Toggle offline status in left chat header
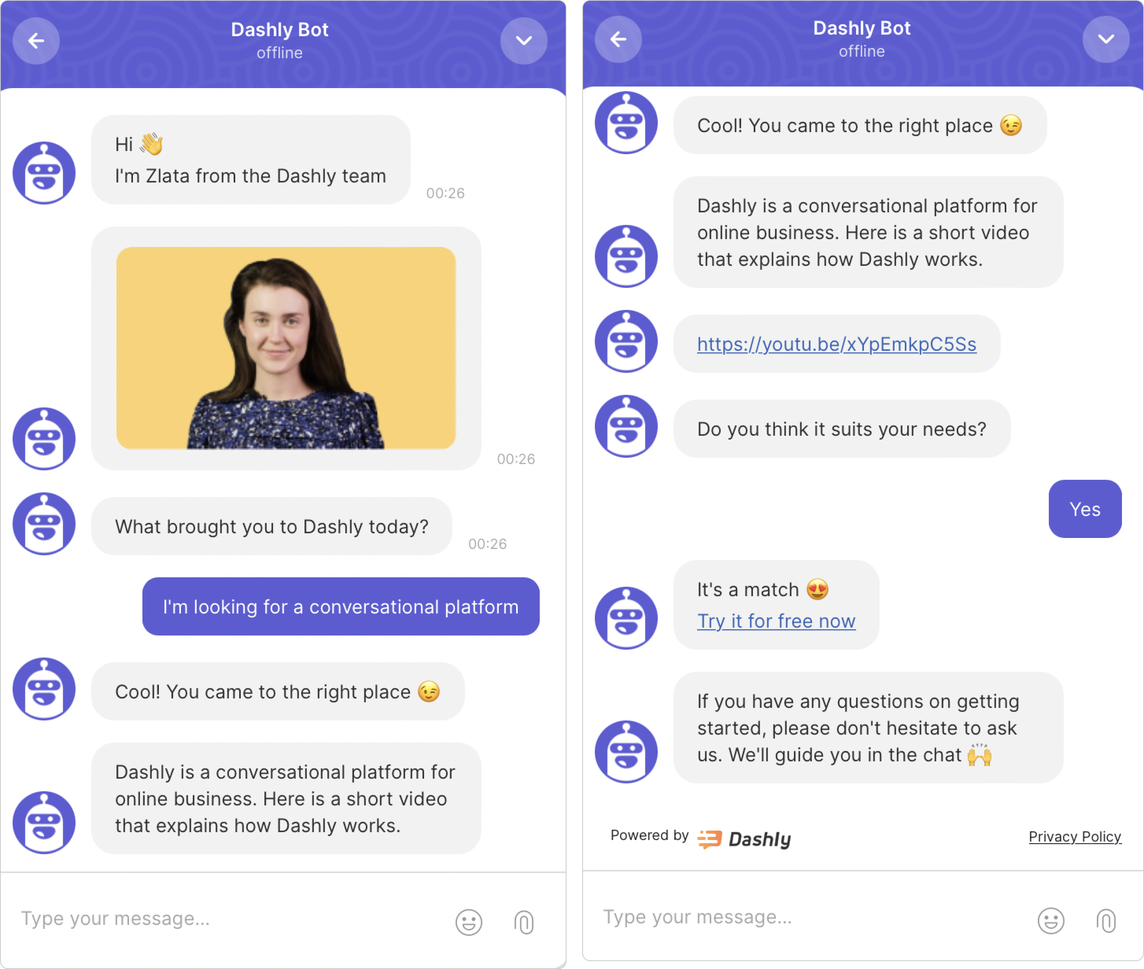Screen dimensions: 1144x969 (x=286, y=51)
